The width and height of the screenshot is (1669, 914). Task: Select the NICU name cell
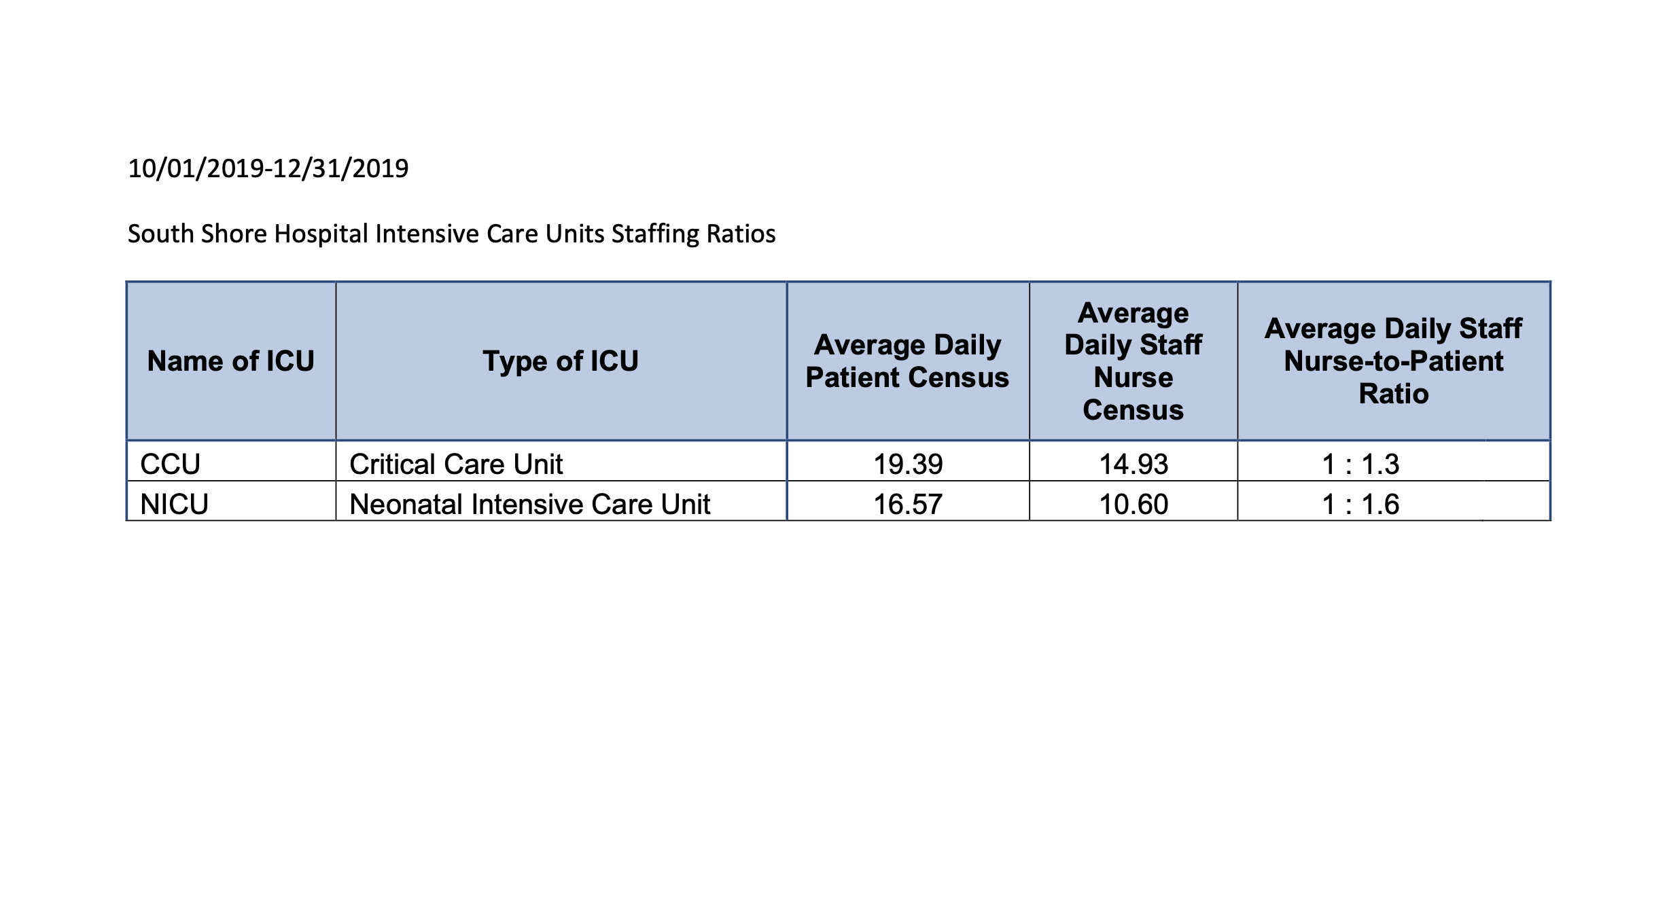(174, 505)
